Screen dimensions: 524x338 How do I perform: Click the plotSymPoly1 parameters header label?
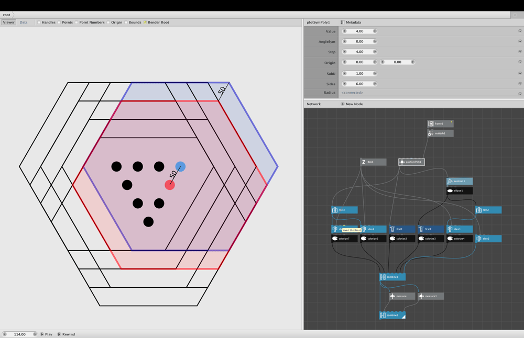click(x=318, y=22)
